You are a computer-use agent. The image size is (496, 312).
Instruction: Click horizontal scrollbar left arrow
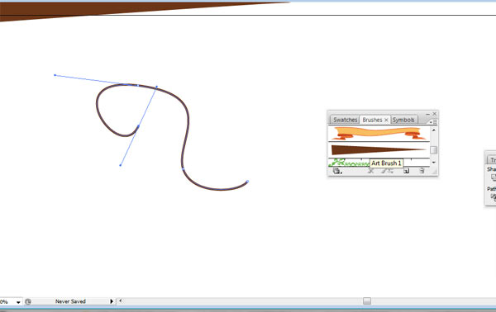[120, 301]
